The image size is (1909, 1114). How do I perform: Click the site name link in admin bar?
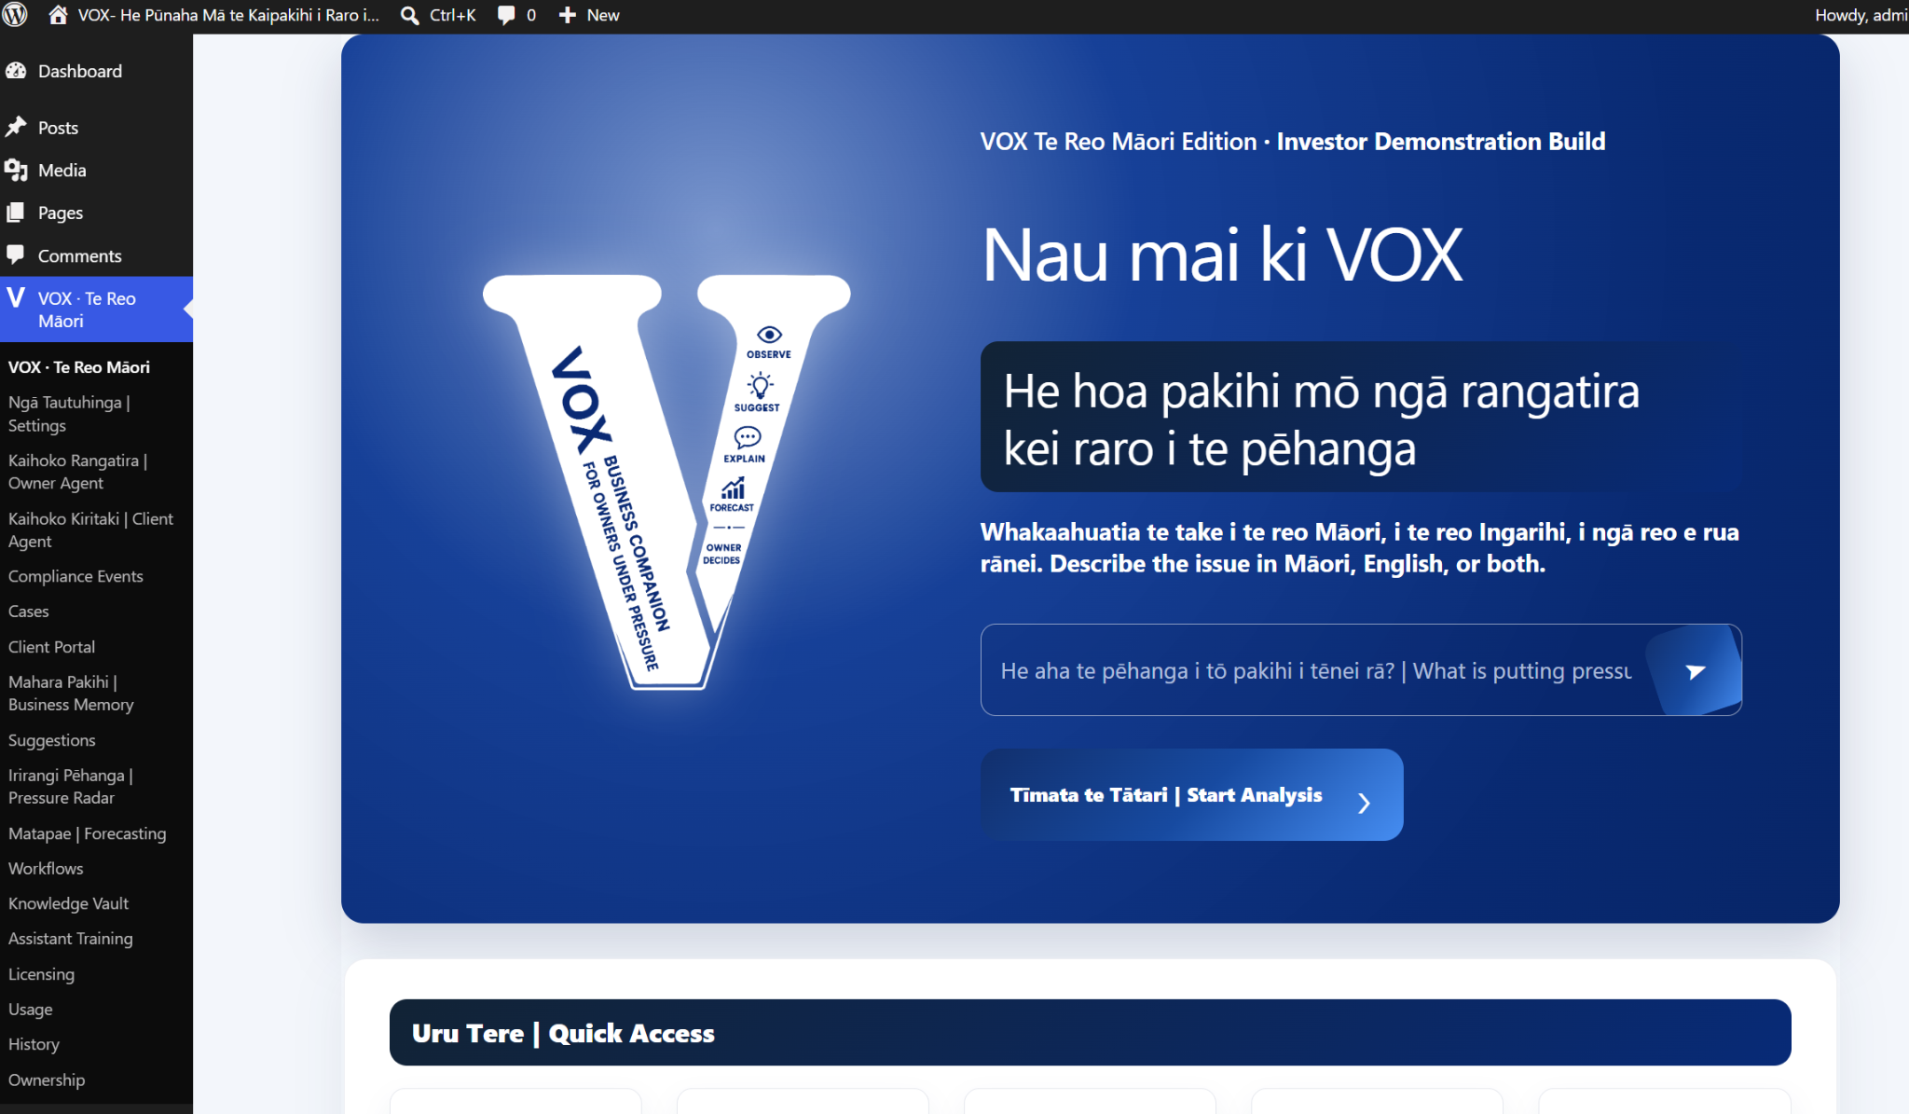228,15
